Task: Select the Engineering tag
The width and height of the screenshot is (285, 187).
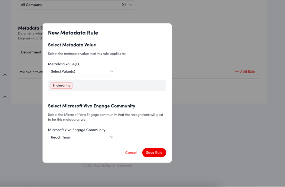Action: 61,85
